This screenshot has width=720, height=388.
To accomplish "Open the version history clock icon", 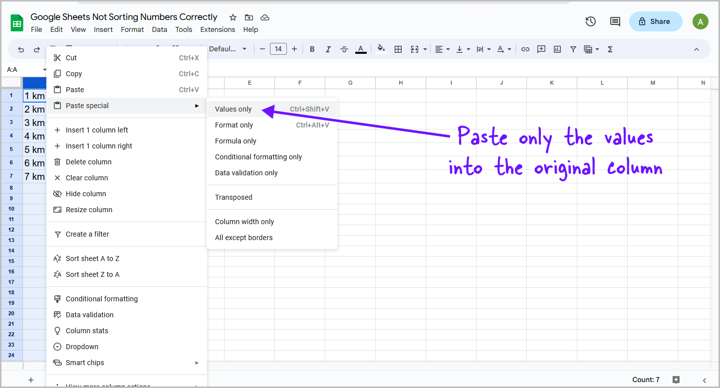I will pos(591,21).
